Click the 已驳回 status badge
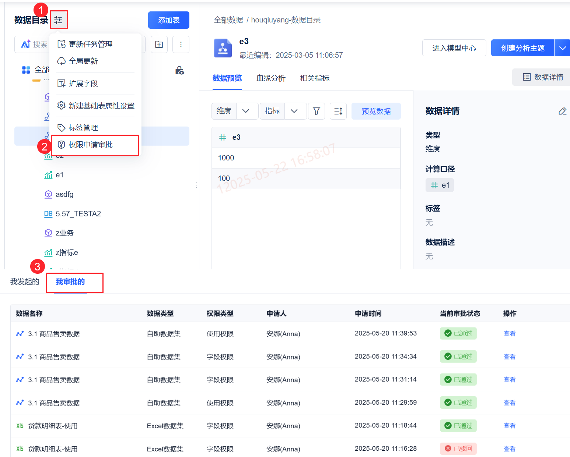Viewport: 570px width, 457px height. [458, 449]
